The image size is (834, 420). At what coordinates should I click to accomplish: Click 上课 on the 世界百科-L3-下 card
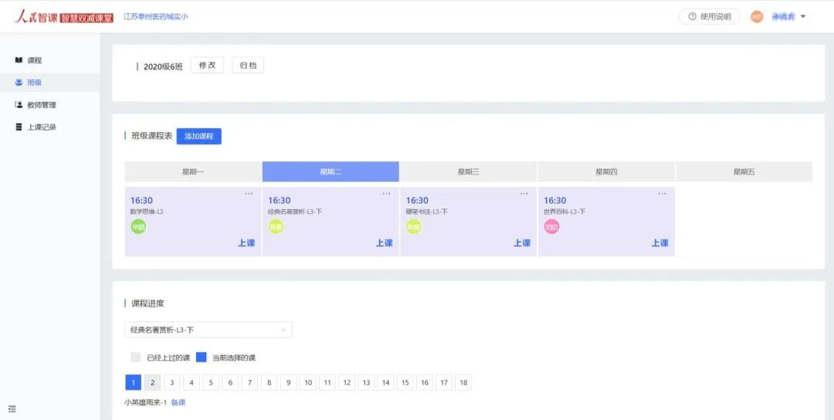[660, 243]
